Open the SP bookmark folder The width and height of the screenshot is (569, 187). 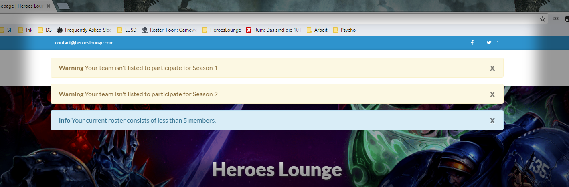[6, 30]
